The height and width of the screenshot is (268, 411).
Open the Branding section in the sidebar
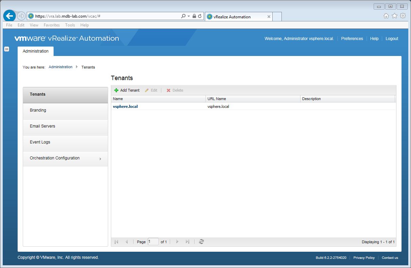[x=38, y=110]
